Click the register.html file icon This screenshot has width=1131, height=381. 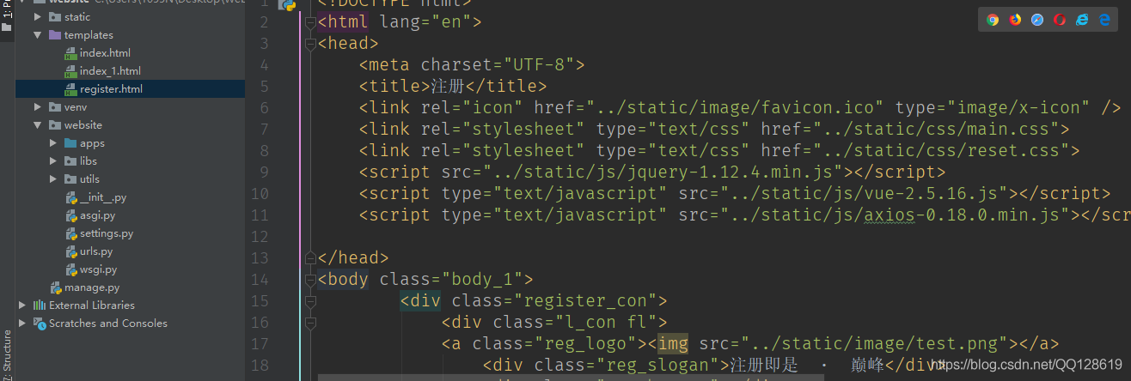[x=71, y=89]
